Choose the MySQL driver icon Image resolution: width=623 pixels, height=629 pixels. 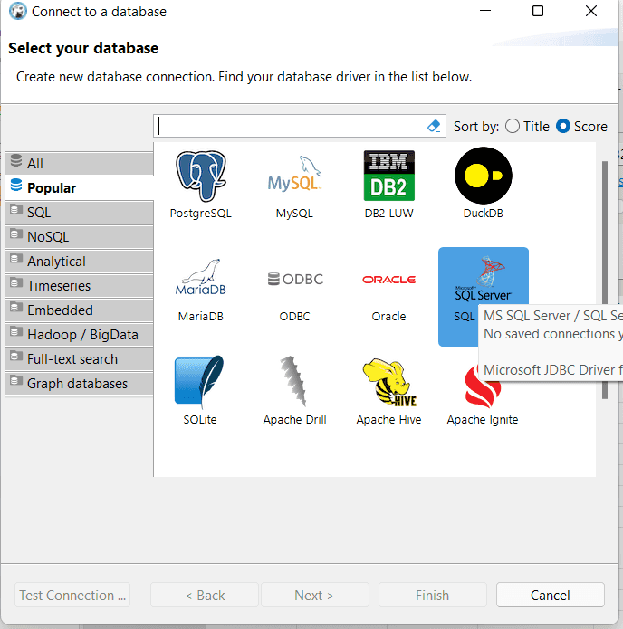tap(294, 185)
